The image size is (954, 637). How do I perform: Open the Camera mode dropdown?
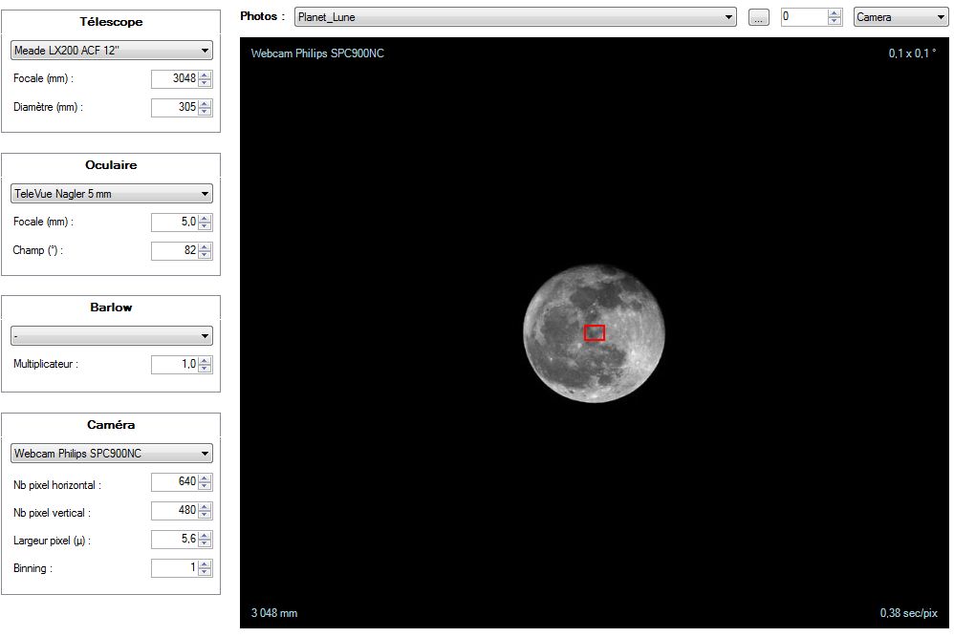click(x=900, y=17)
